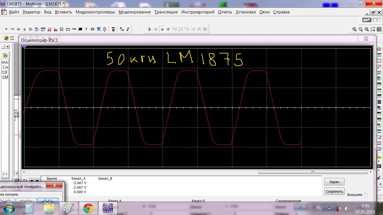Open Paint from the taskbar
The width and height of the screenshot is (383, 215).
point(68,209)
